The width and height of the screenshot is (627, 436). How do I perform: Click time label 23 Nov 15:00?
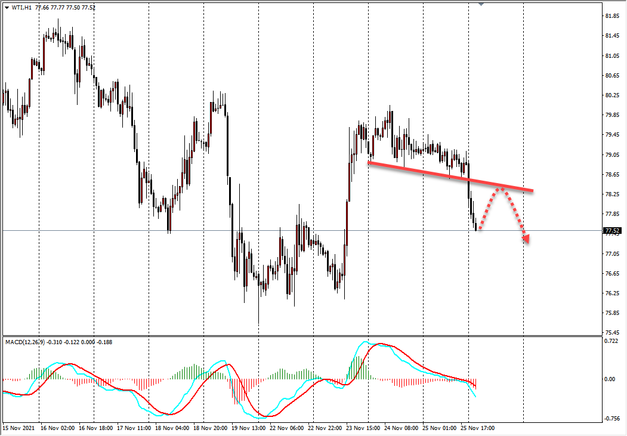pyautogui.click(x=363, y=428)
